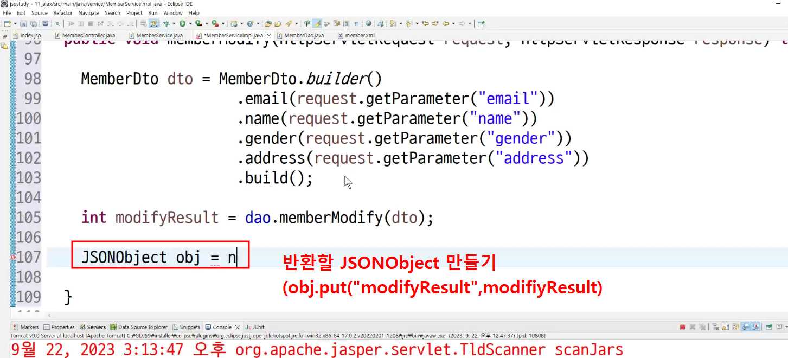Toggle Mark Occurrences in toolbar
Viewport: 788px width, 358px height.
(316, 24)
